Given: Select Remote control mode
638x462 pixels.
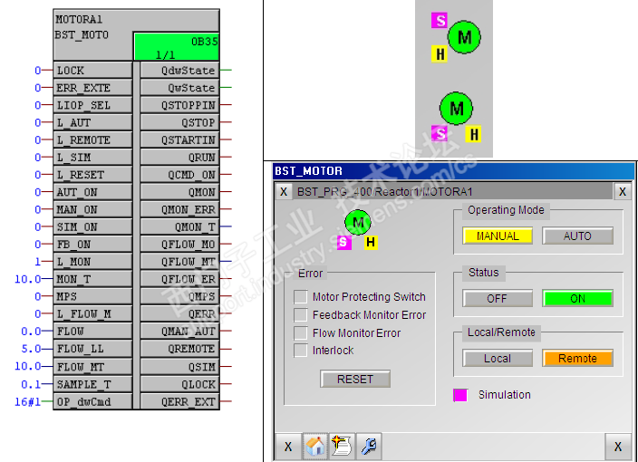Looking at the screenshot, I should (x=577, y=358).
